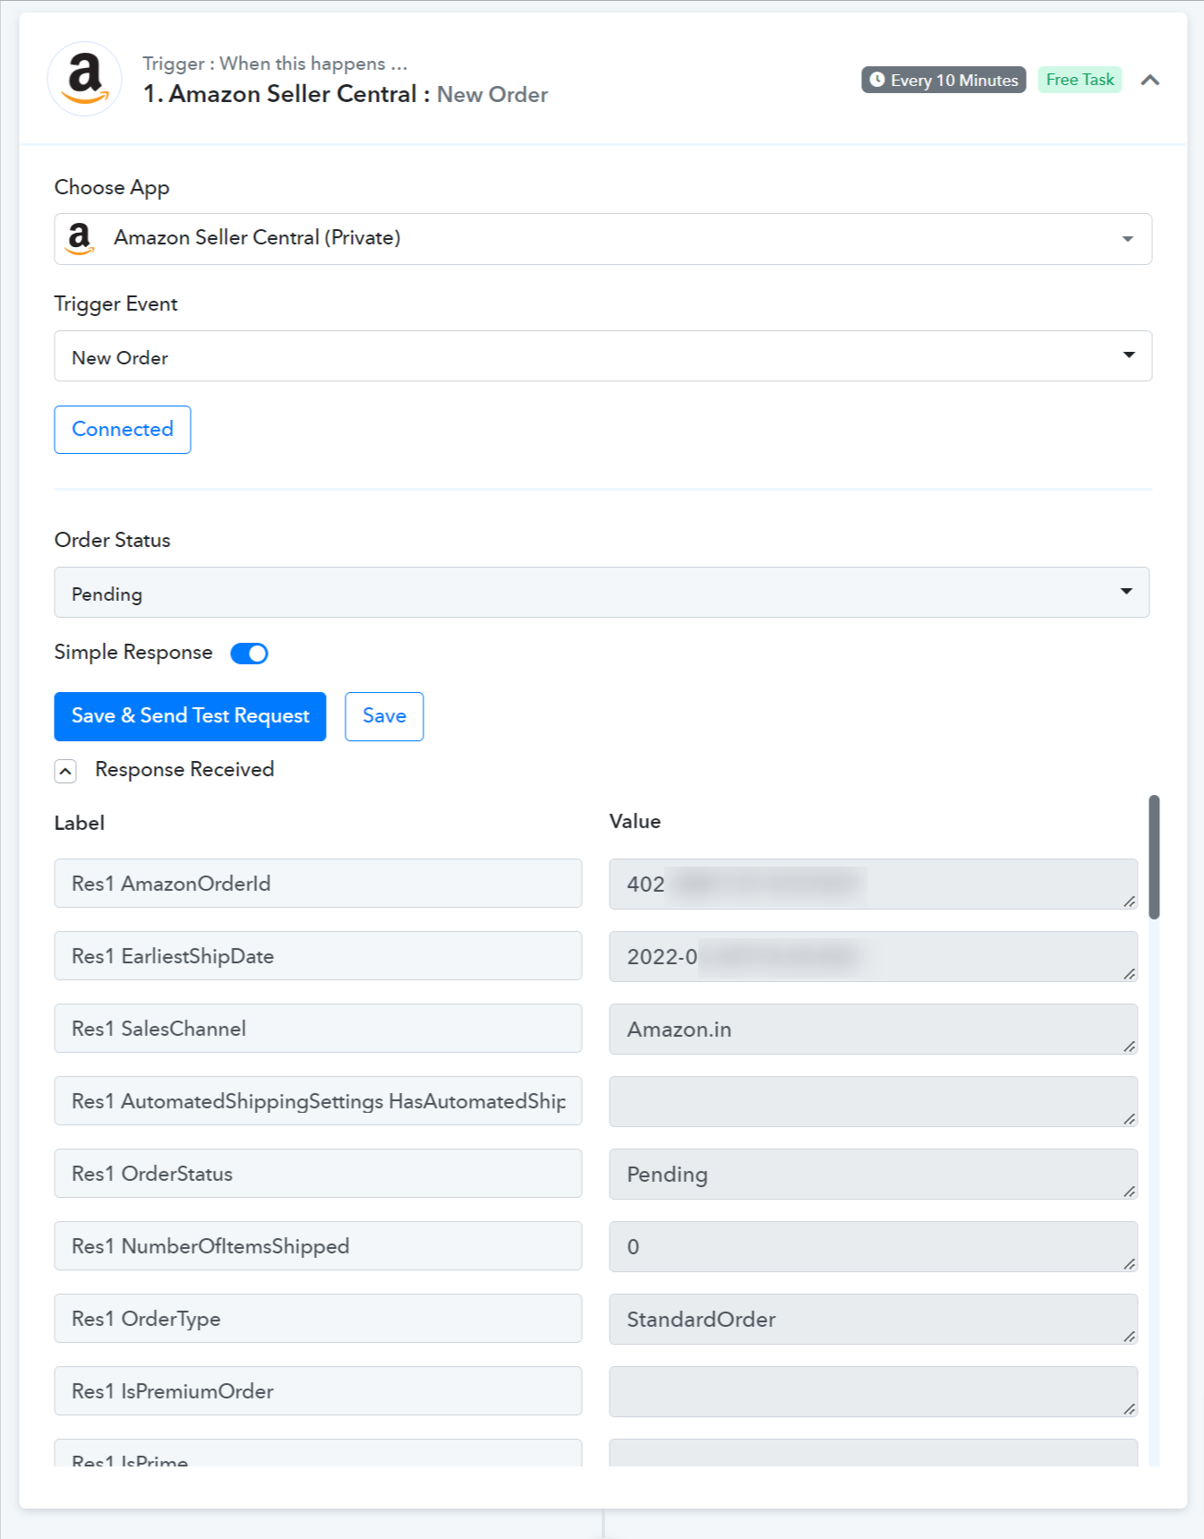This screenshot has height=1539, width=1204.
Task: Click the StandardOrder value field
Action: tap(873, 1320)
